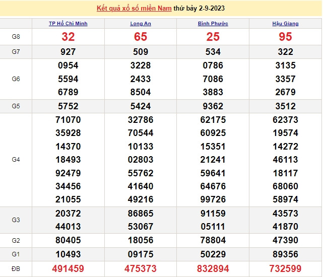Click the special prize number 832894
Viewport: 326px width, 277px height.
click(x=213, y=269)
